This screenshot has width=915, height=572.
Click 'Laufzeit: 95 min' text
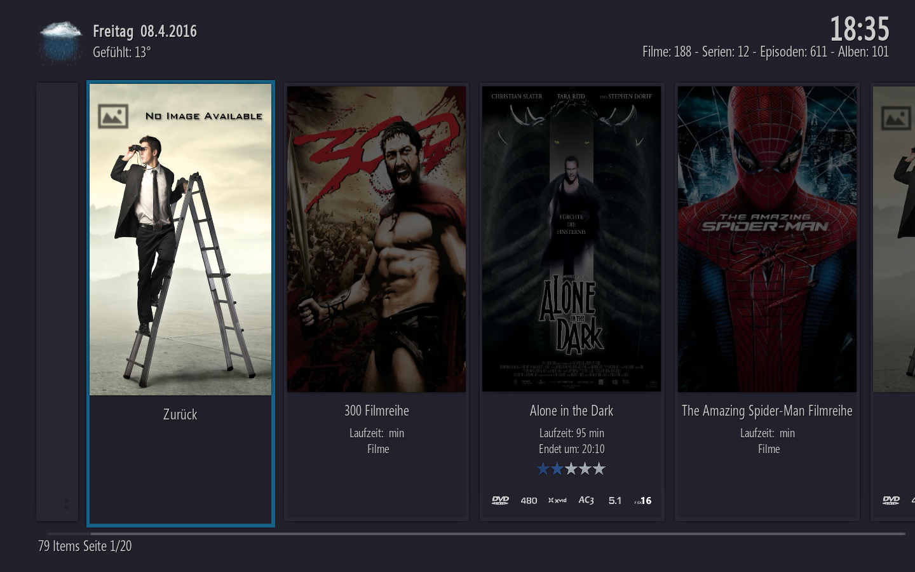pos(572,433)
